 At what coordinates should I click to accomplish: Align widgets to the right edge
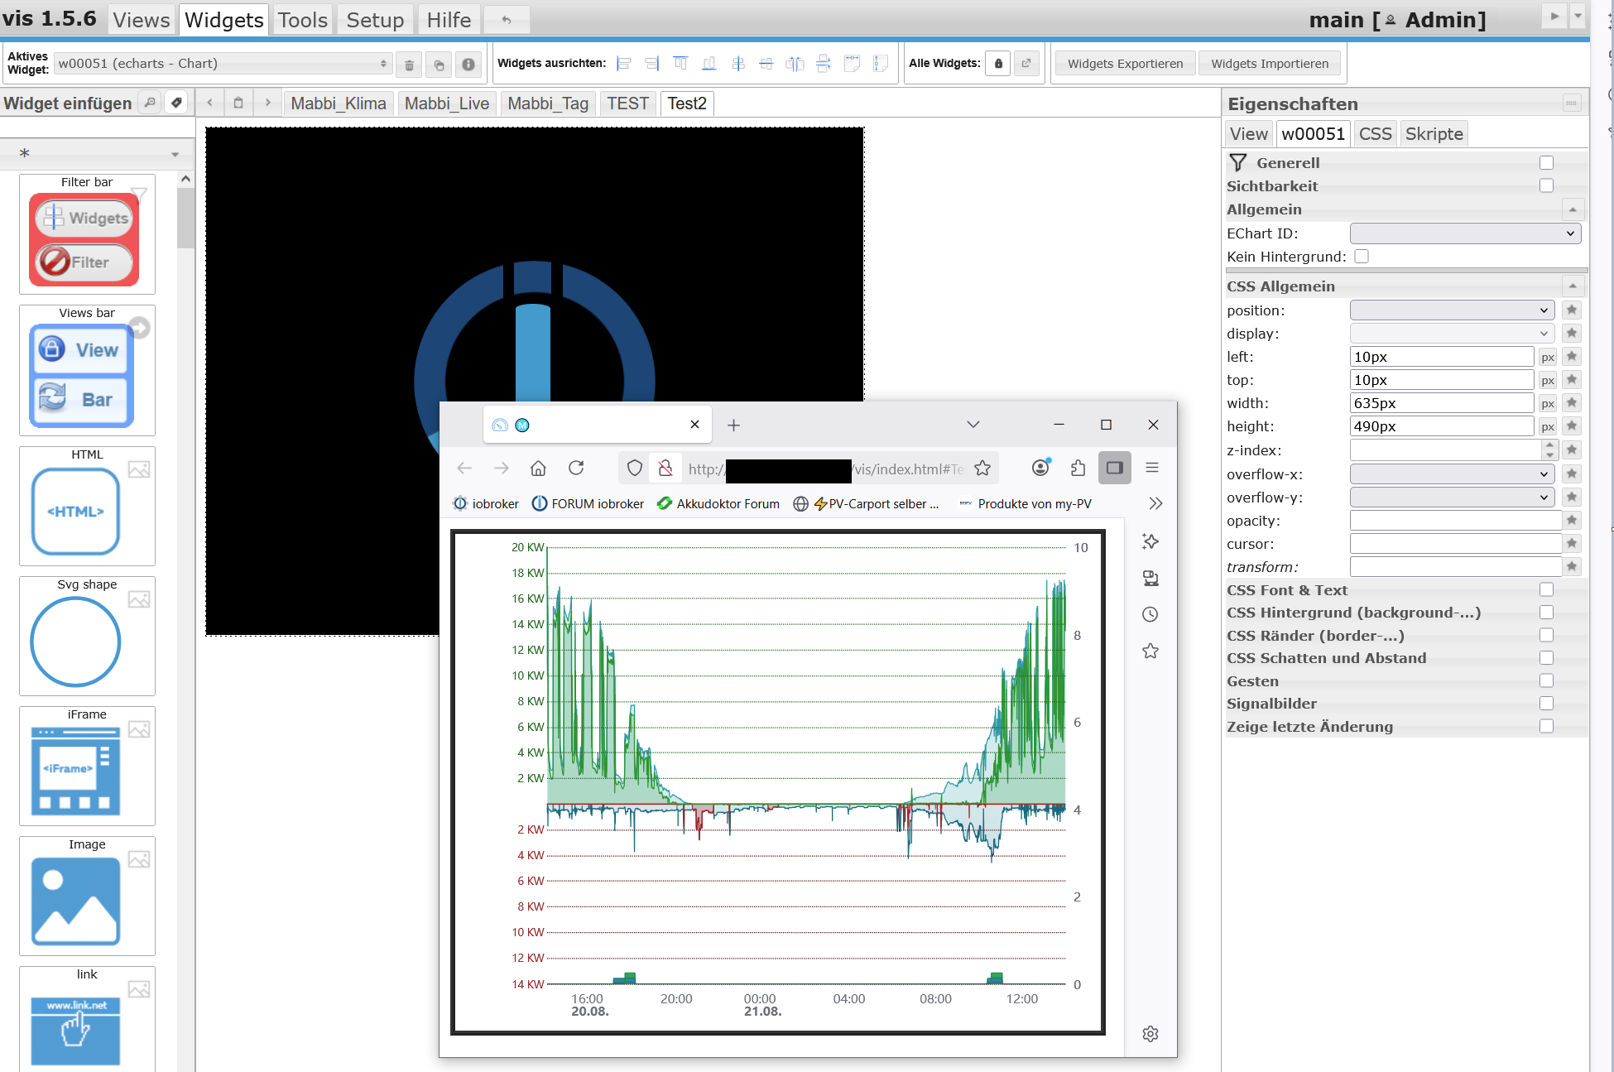pyautogui.click(x=652, y=64)
